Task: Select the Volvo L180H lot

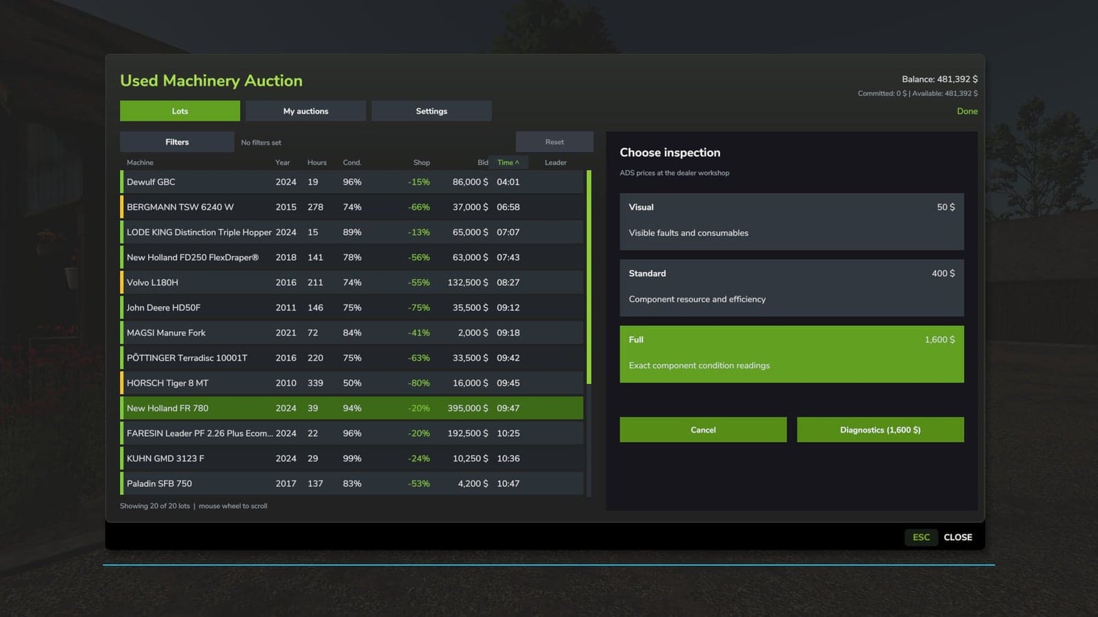Action: [x=351, y=282]
